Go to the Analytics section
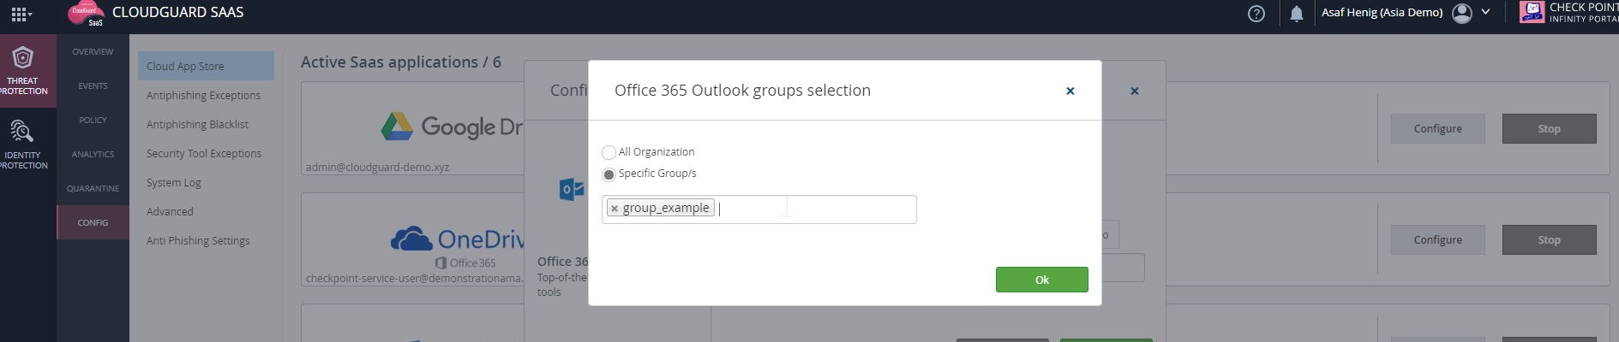The height and width of the screenshot is (342, 1619). pyautogui.click(x=93, y=154)
